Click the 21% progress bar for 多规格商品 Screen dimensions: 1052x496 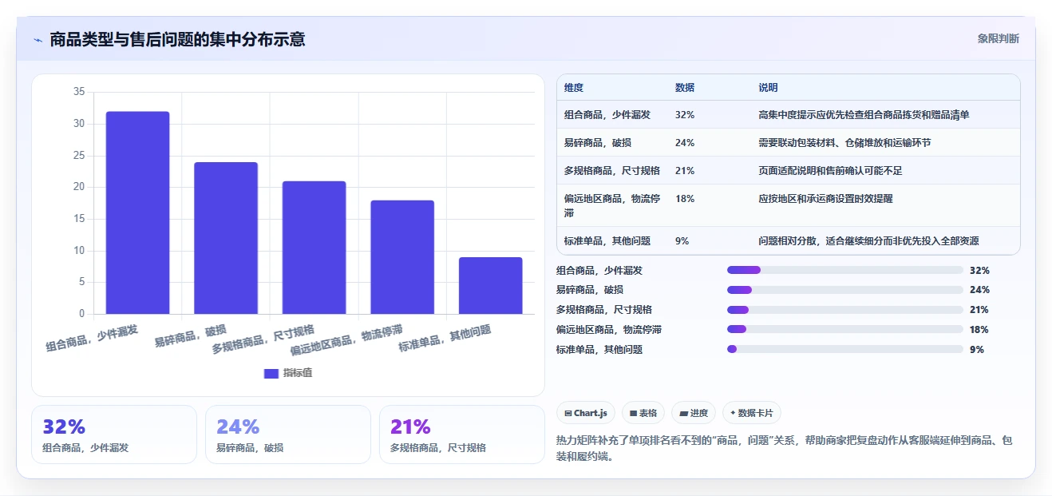845,310
